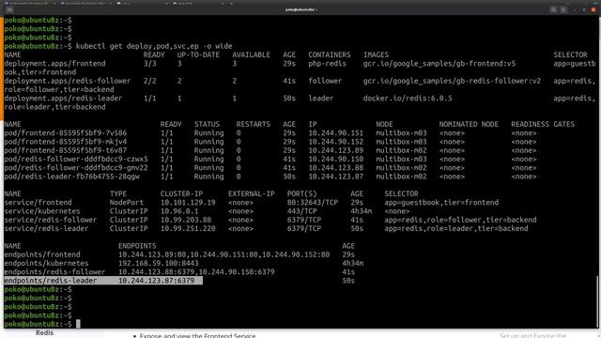Click the EXTERNAL-IP column header

point(251,193)
